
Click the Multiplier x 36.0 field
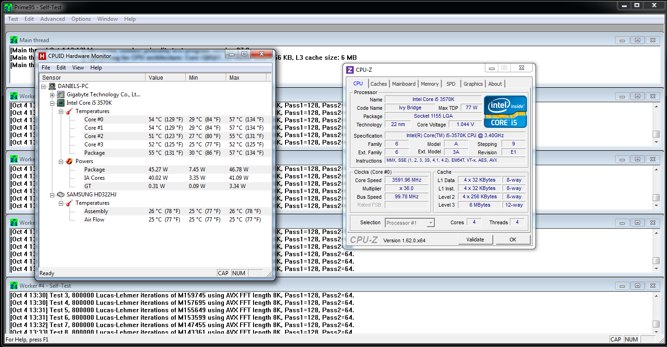[406, 189]
